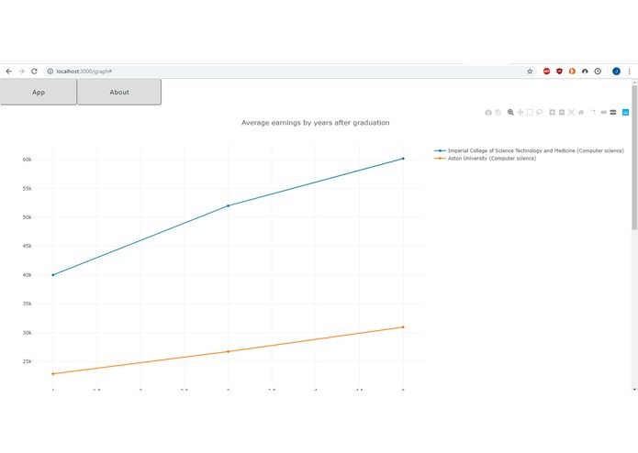Image resolution: width=638 pixels, height=453 pixels.
Task: View site information icon in address bar
Action: 50,72
